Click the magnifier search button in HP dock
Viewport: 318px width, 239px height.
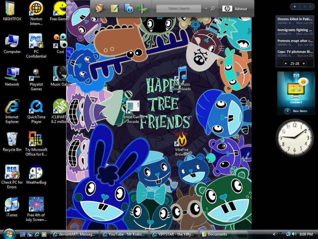[x=213, y=8]
